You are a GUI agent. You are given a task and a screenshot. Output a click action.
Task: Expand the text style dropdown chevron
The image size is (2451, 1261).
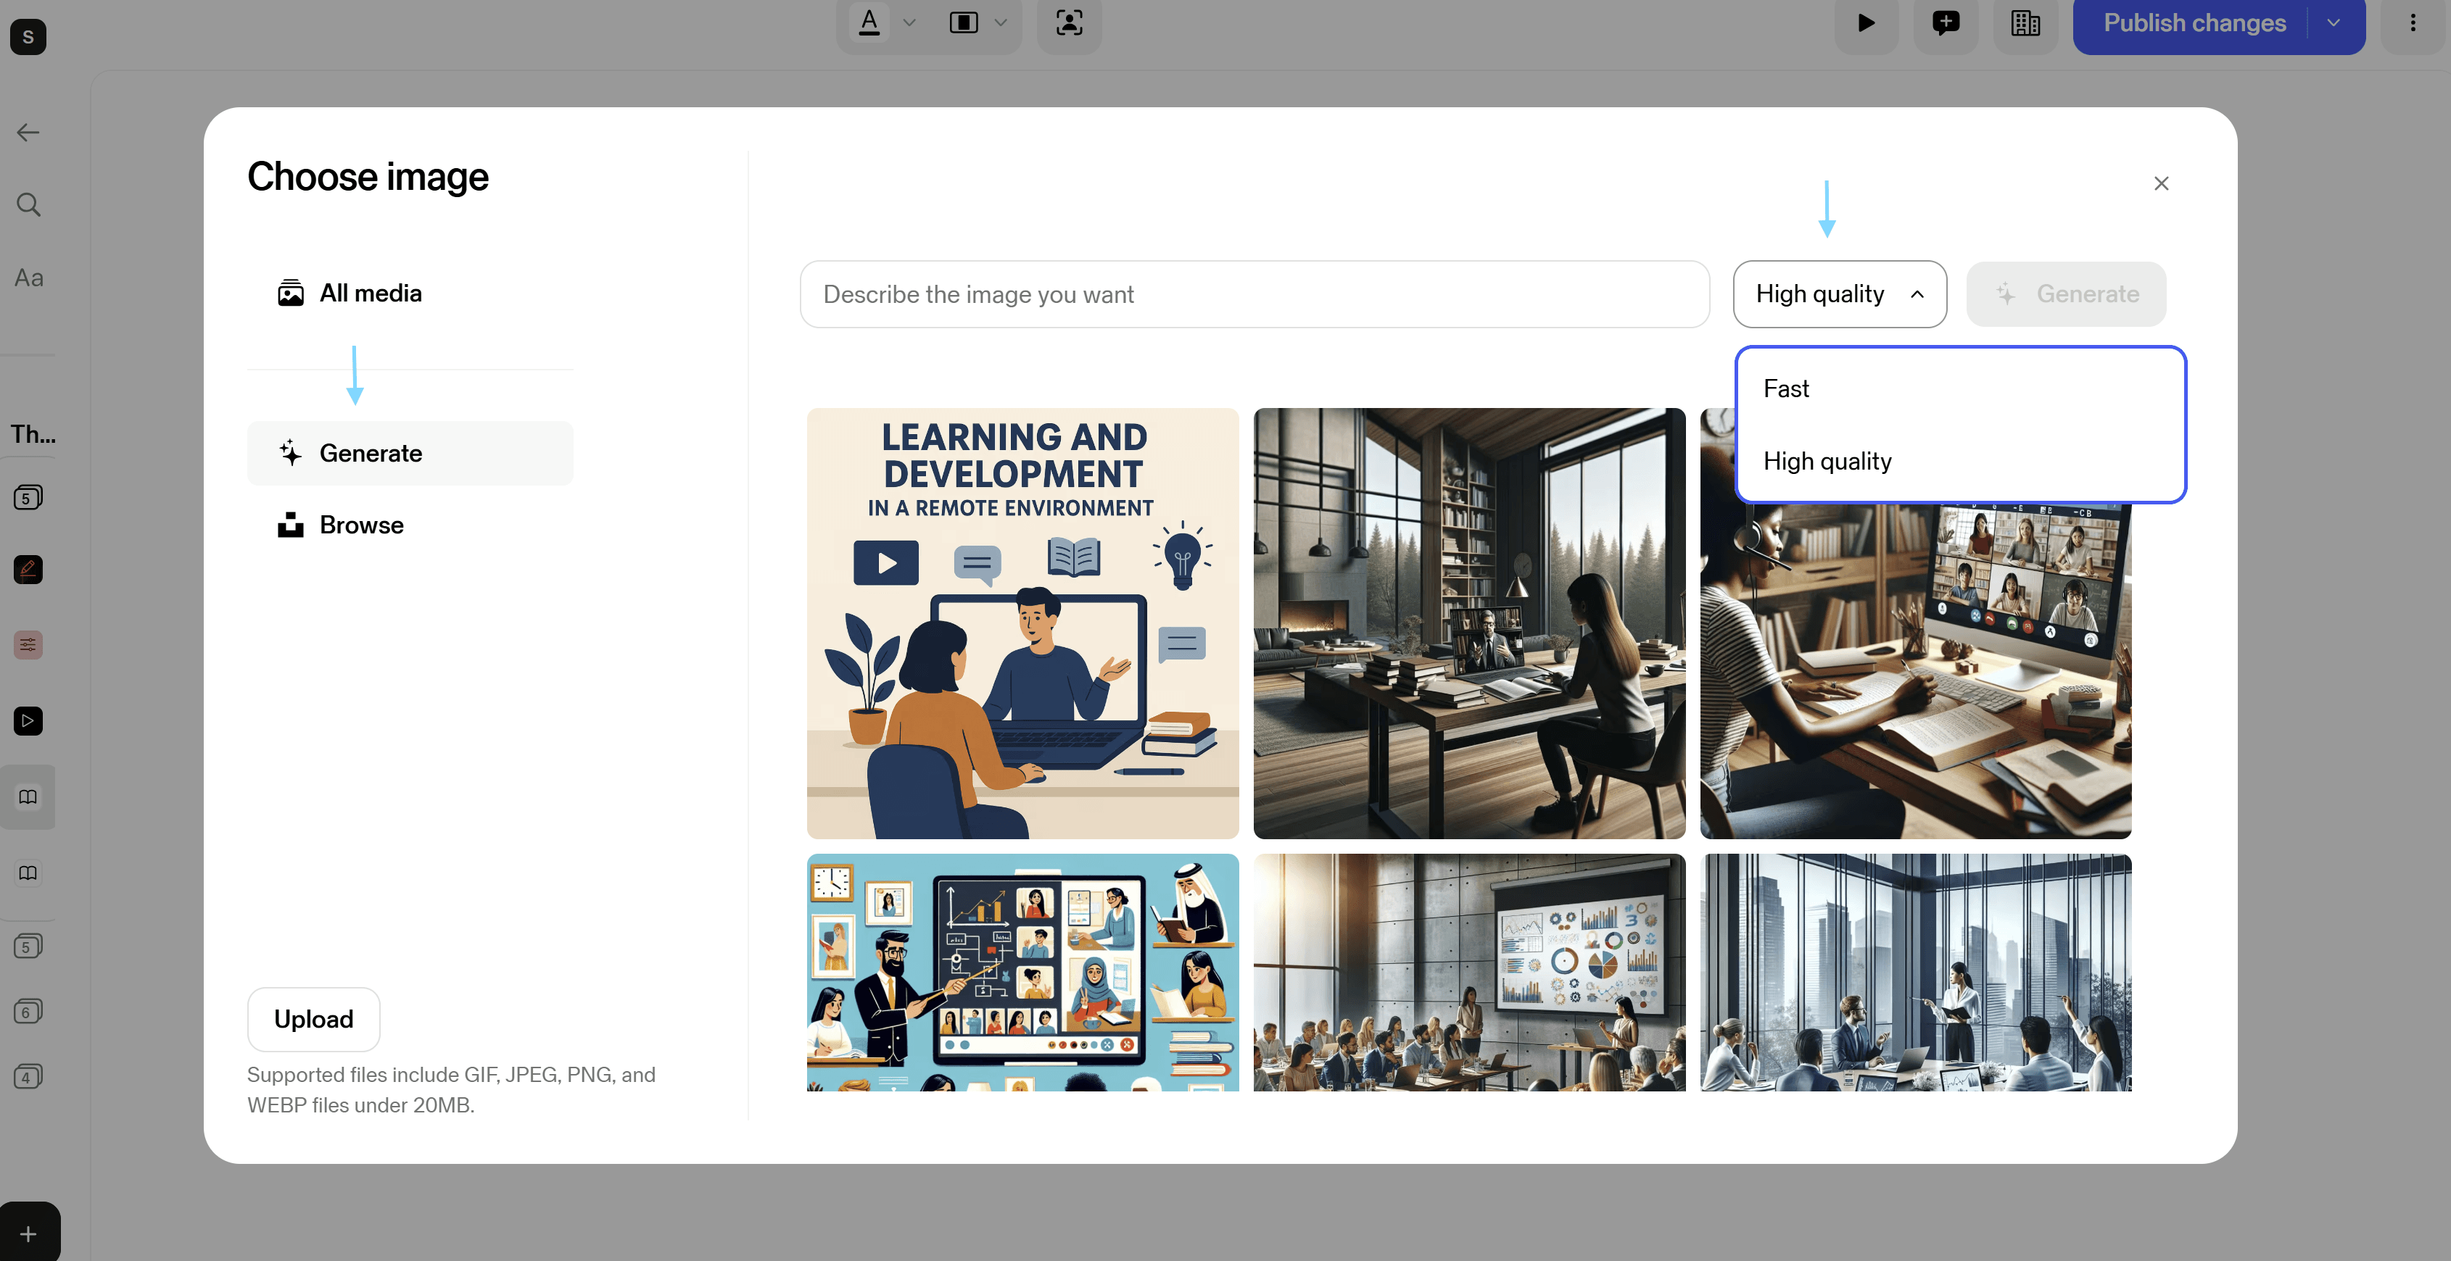(909, 22)
